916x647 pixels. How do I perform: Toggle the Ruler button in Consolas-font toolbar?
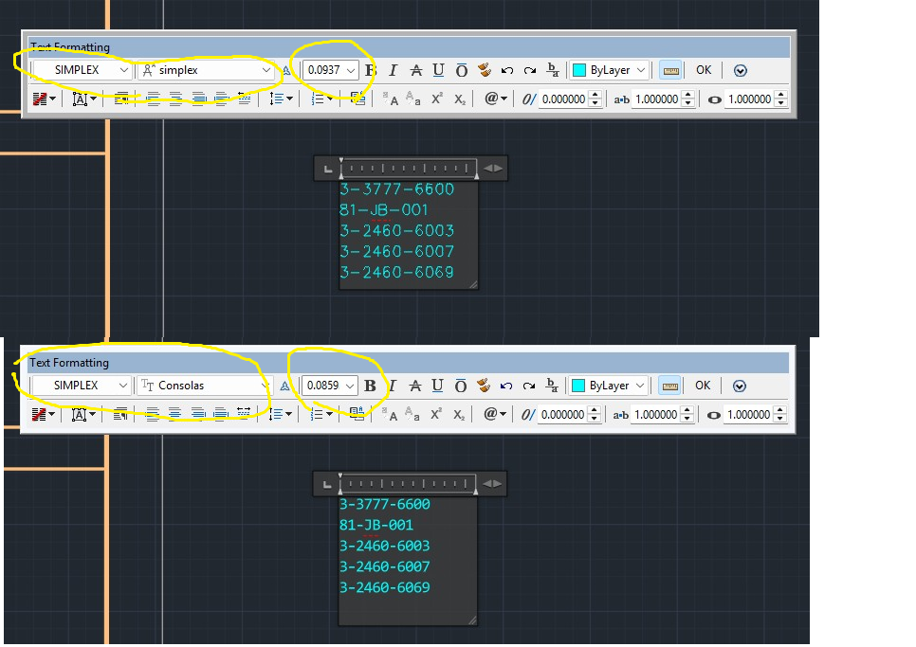pyautogui.click(x=669, y=386)
